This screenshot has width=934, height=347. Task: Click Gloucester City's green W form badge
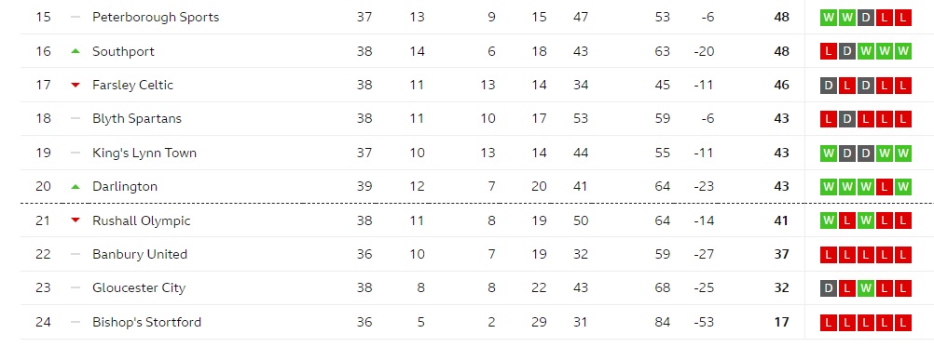click(x=866, y=288)
